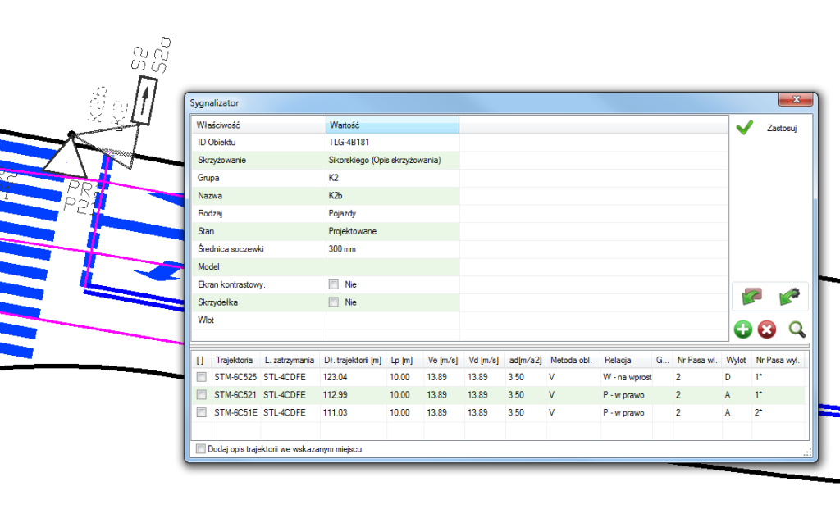
Task: Toggle the Skrzydełka checkbox
Action: [334, 302]
